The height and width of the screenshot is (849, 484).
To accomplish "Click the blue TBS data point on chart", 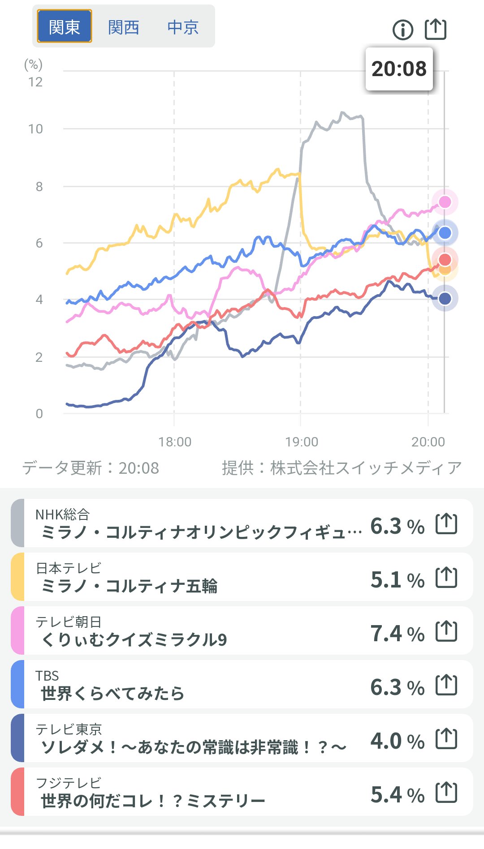I will pos(445,233).
